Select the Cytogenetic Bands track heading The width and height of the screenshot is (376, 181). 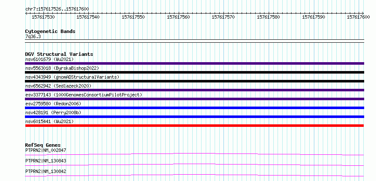coord(50,31)
